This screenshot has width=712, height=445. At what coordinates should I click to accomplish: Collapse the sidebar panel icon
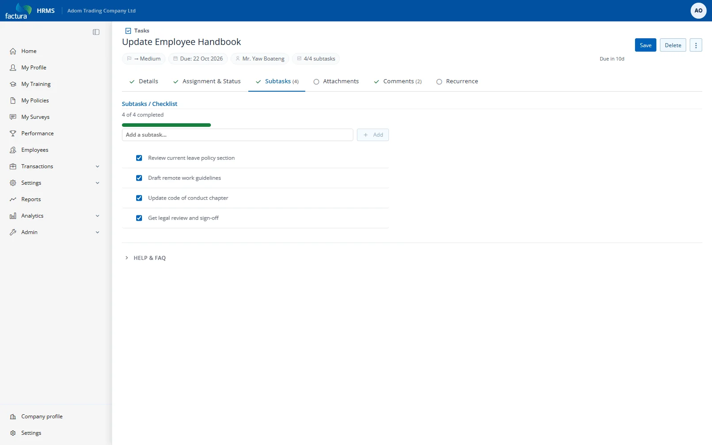96,32
